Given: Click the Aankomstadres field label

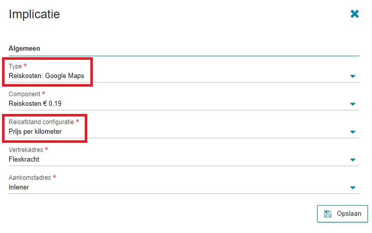Looking at the screenshot, I should 29,178.
